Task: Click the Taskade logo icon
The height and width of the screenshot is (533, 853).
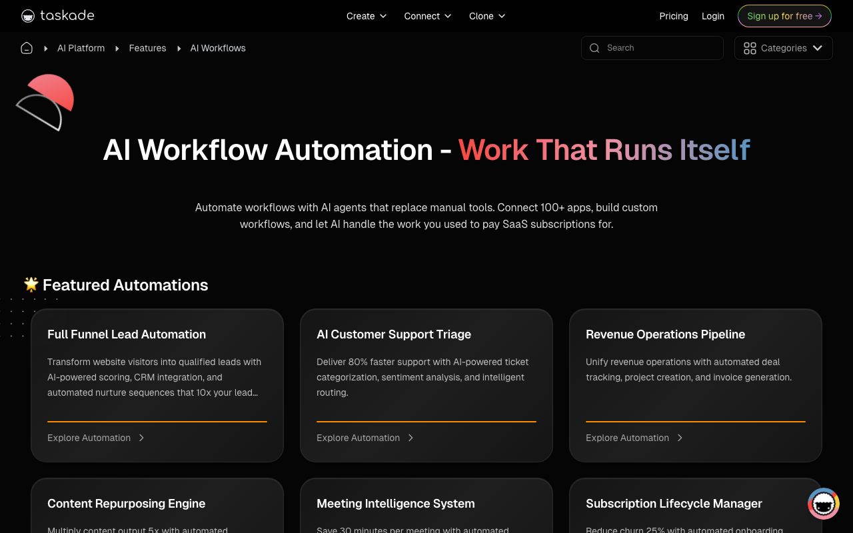Action: tap(27, 15)
